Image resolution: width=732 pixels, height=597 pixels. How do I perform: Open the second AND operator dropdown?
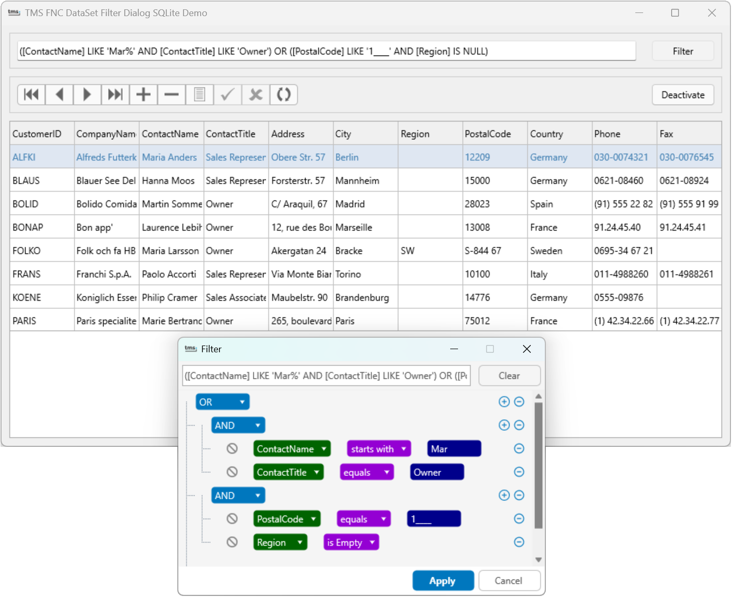coord(238,496)
